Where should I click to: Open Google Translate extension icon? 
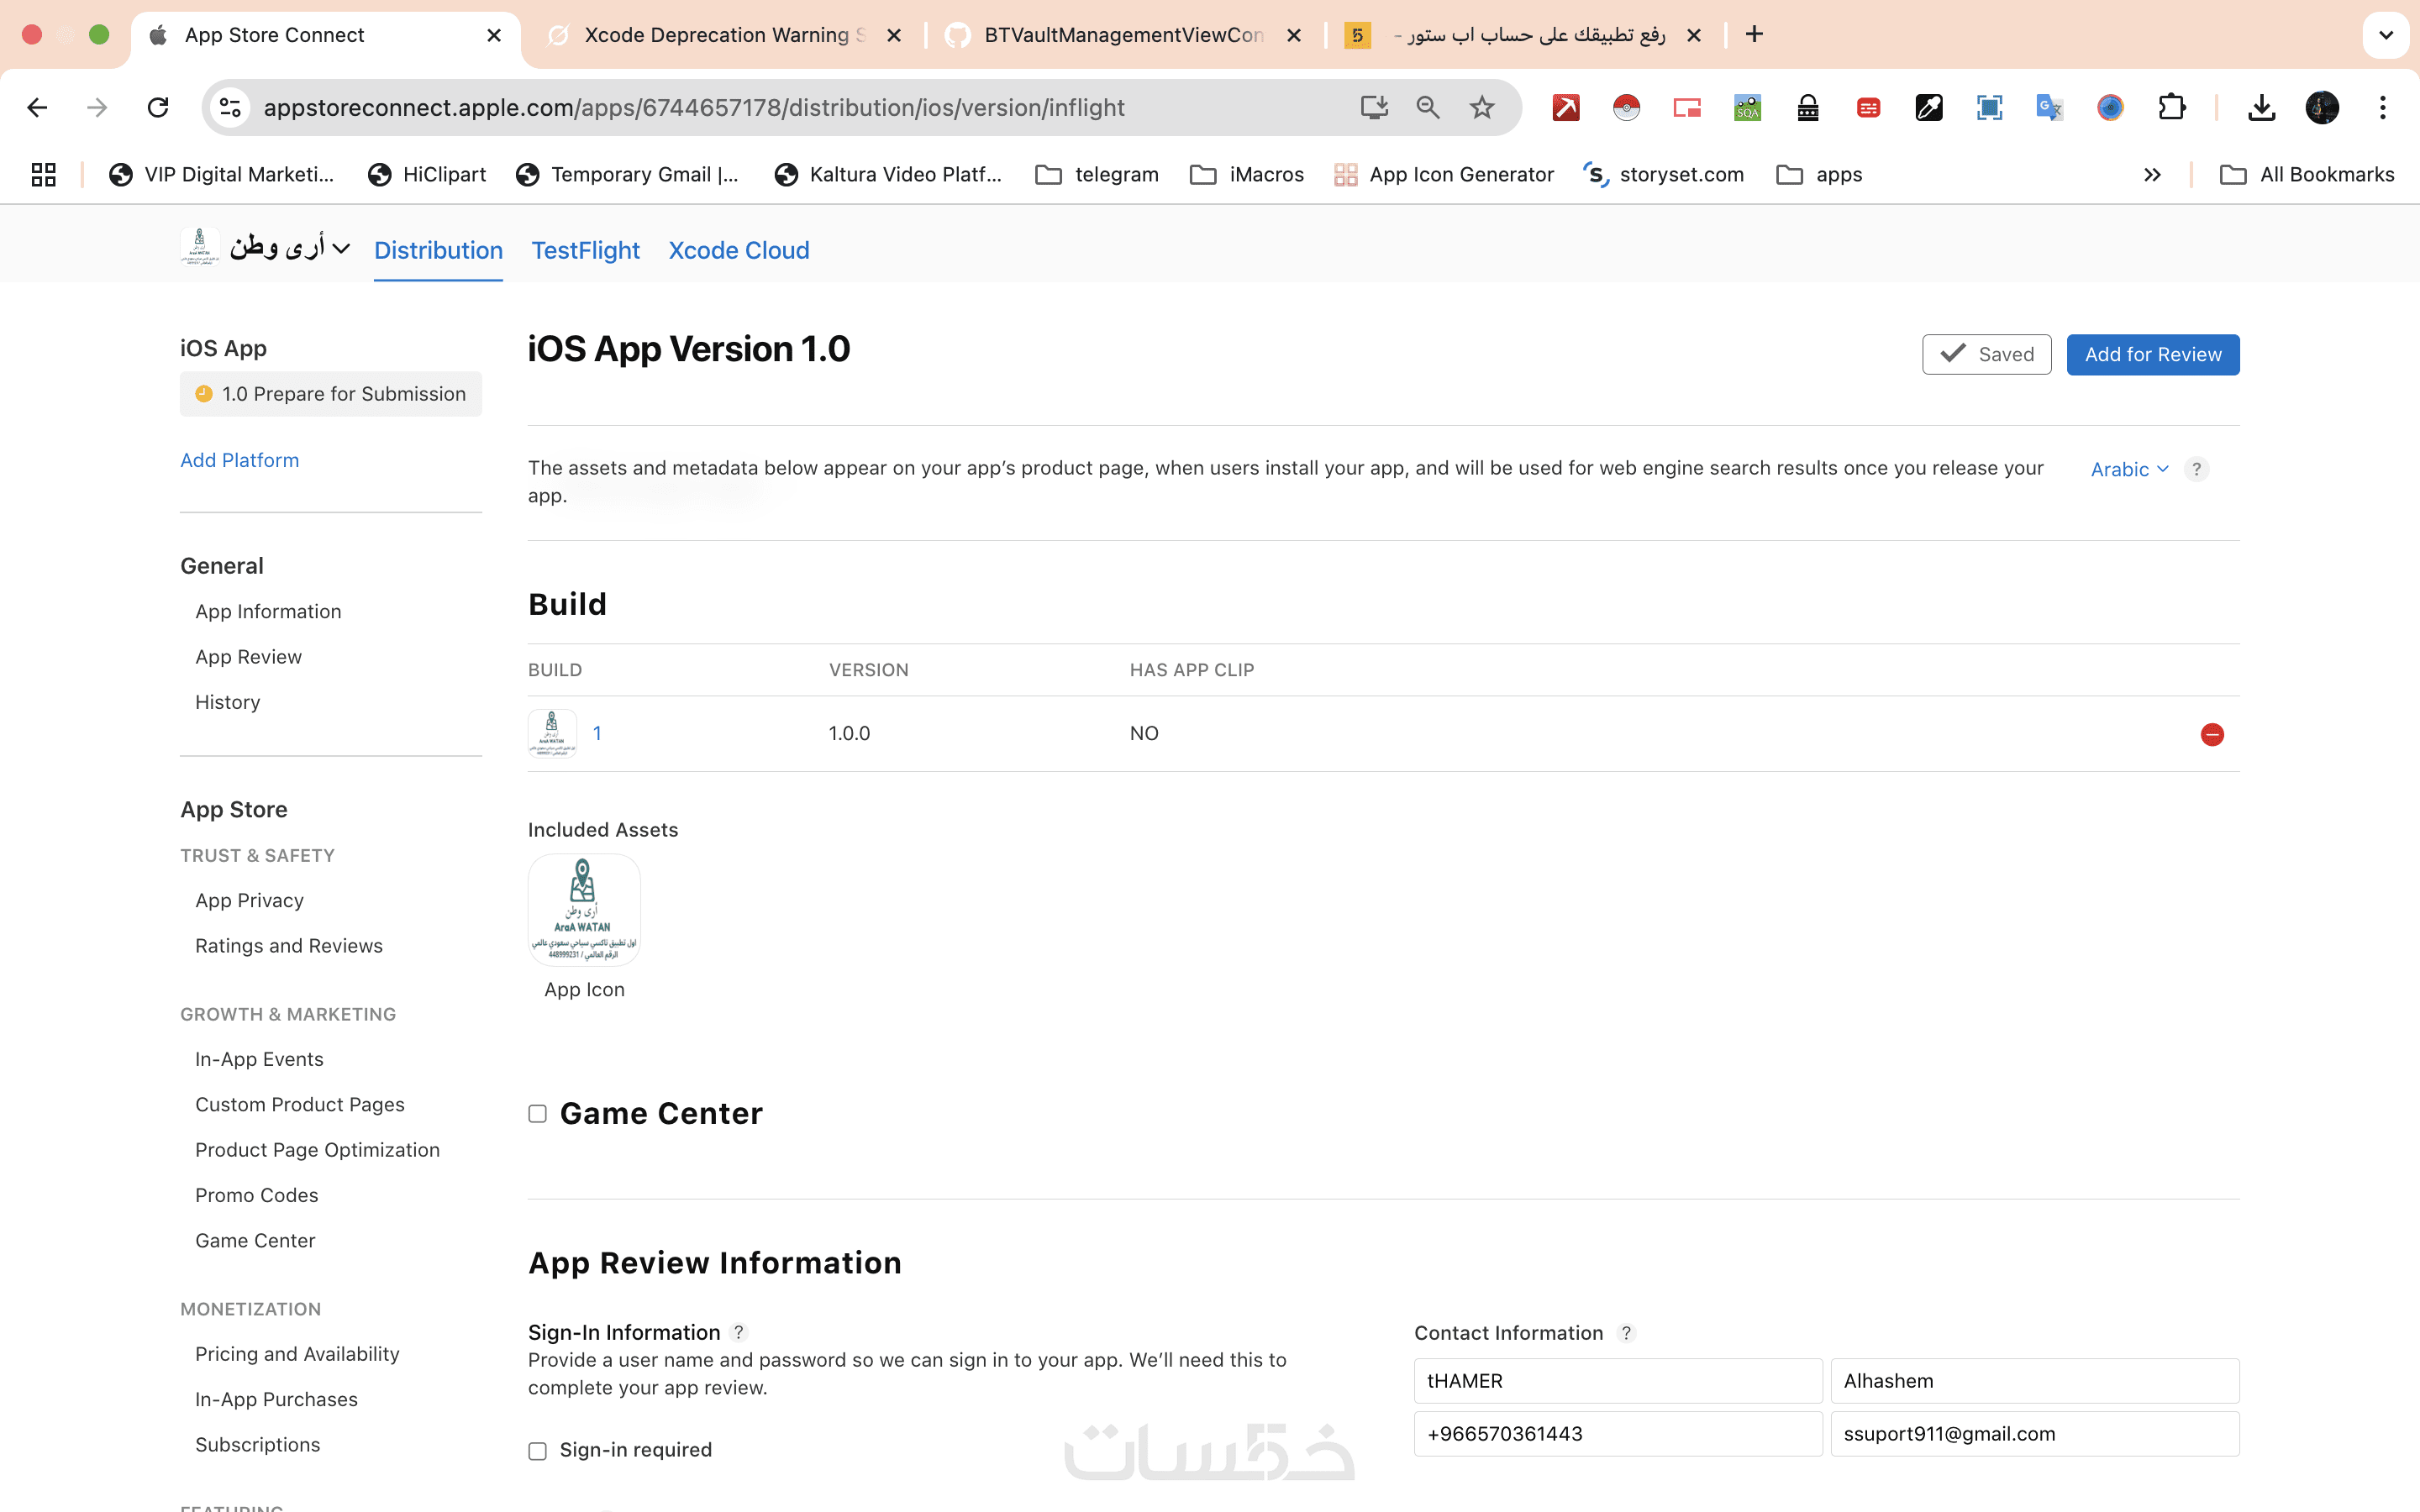tap(2049, 108)
